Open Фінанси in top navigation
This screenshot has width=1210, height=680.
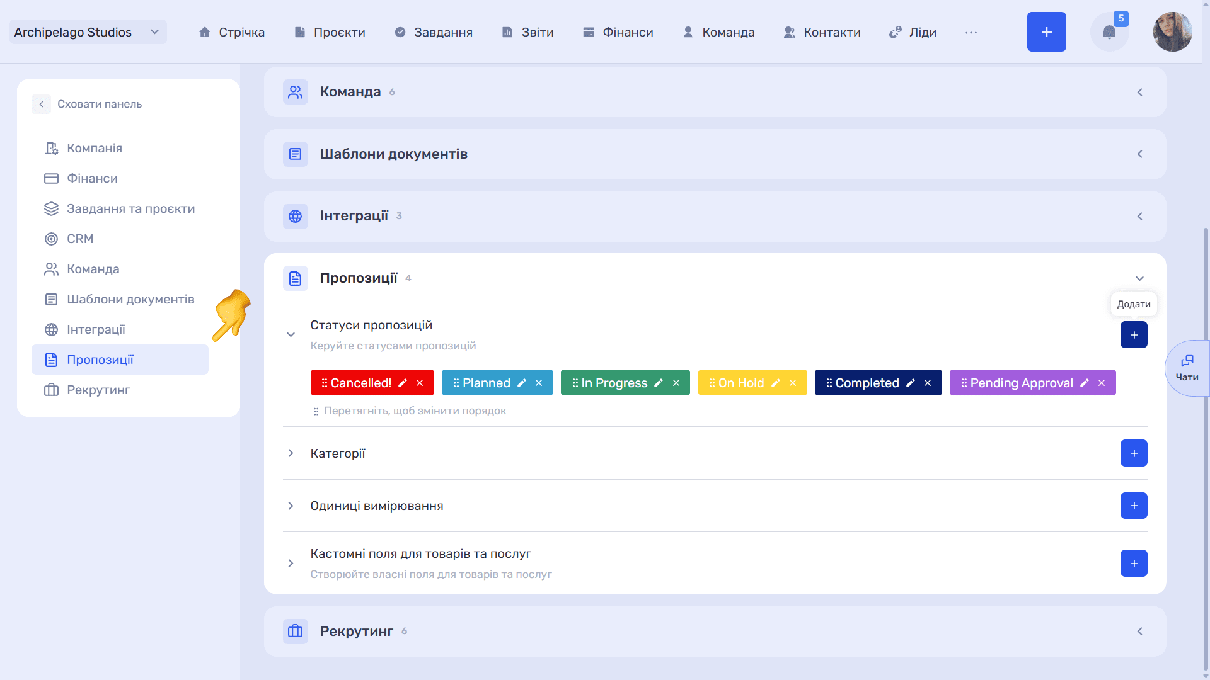tap(618, 32)
